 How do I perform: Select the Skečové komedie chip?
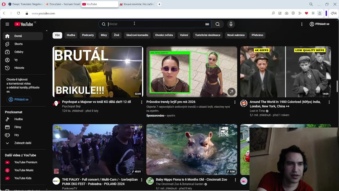tap(137, 35)
